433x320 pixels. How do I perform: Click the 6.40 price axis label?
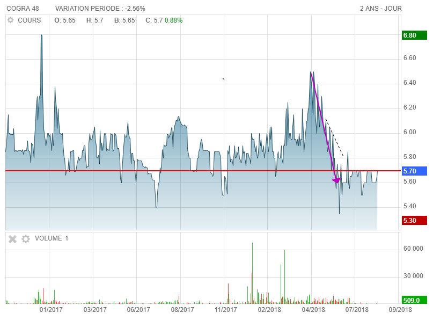(x=409, y=83)
